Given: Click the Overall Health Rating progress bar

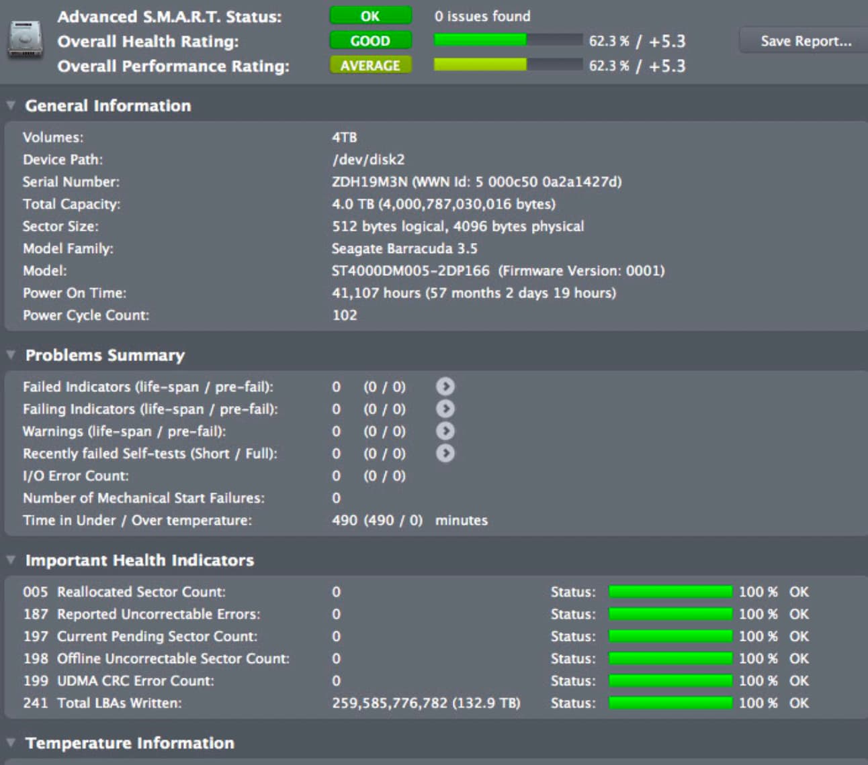Looking at the screenshot, I should tap(508, 41).
